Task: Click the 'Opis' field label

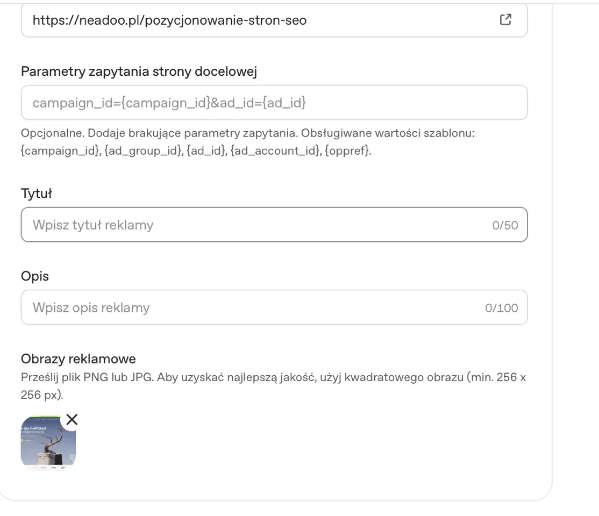Action: (35, 276)
